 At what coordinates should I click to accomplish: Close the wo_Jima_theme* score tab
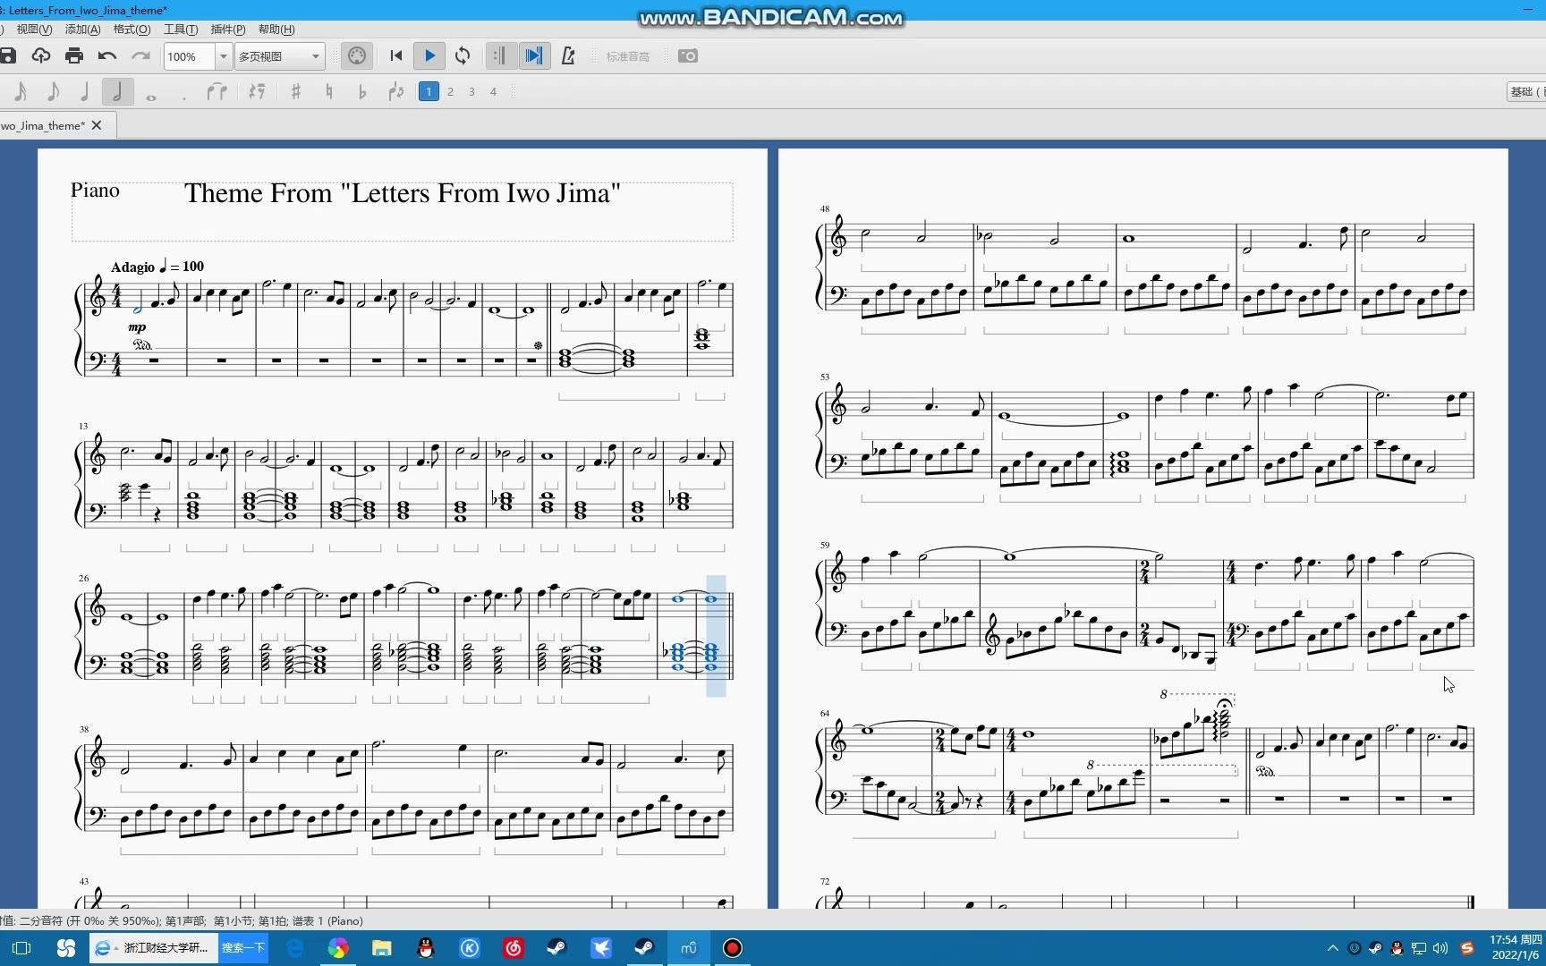[97, 125]
